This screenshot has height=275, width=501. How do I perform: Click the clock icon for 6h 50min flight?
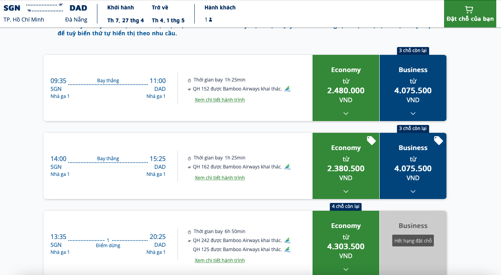coord(189,232)
